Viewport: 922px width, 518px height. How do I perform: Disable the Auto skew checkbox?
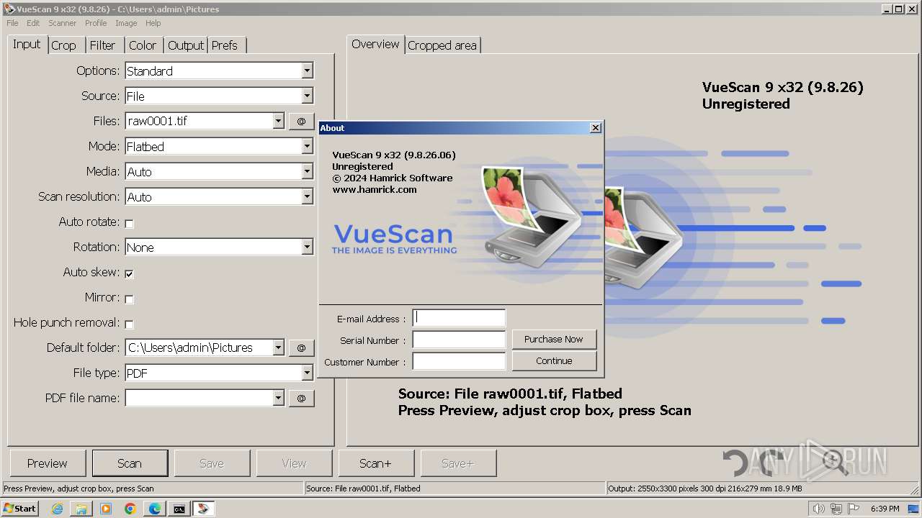click(x=129, y=273)
